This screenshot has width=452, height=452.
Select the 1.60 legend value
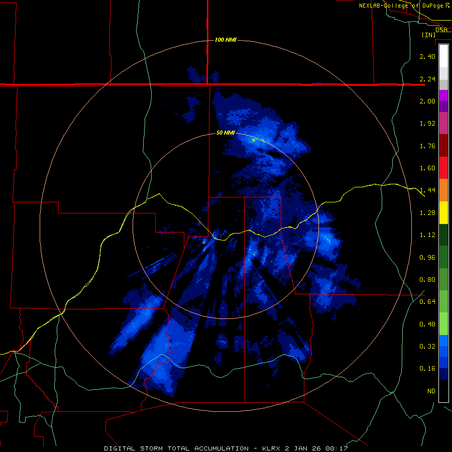point(427,168)
